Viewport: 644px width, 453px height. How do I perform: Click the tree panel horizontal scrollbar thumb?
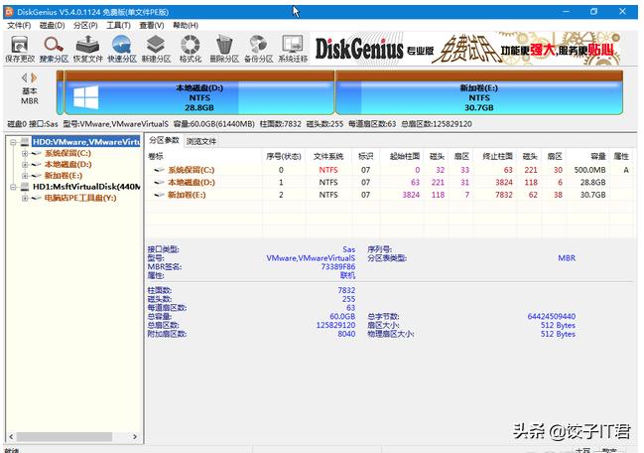click(64, 436)
